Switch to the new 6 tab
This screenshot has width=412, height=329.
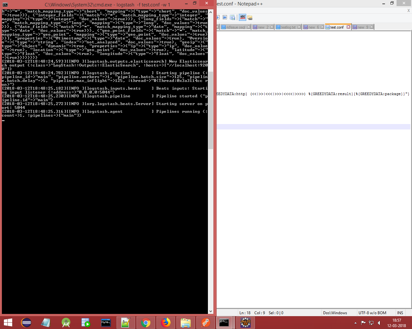(314, 27)
